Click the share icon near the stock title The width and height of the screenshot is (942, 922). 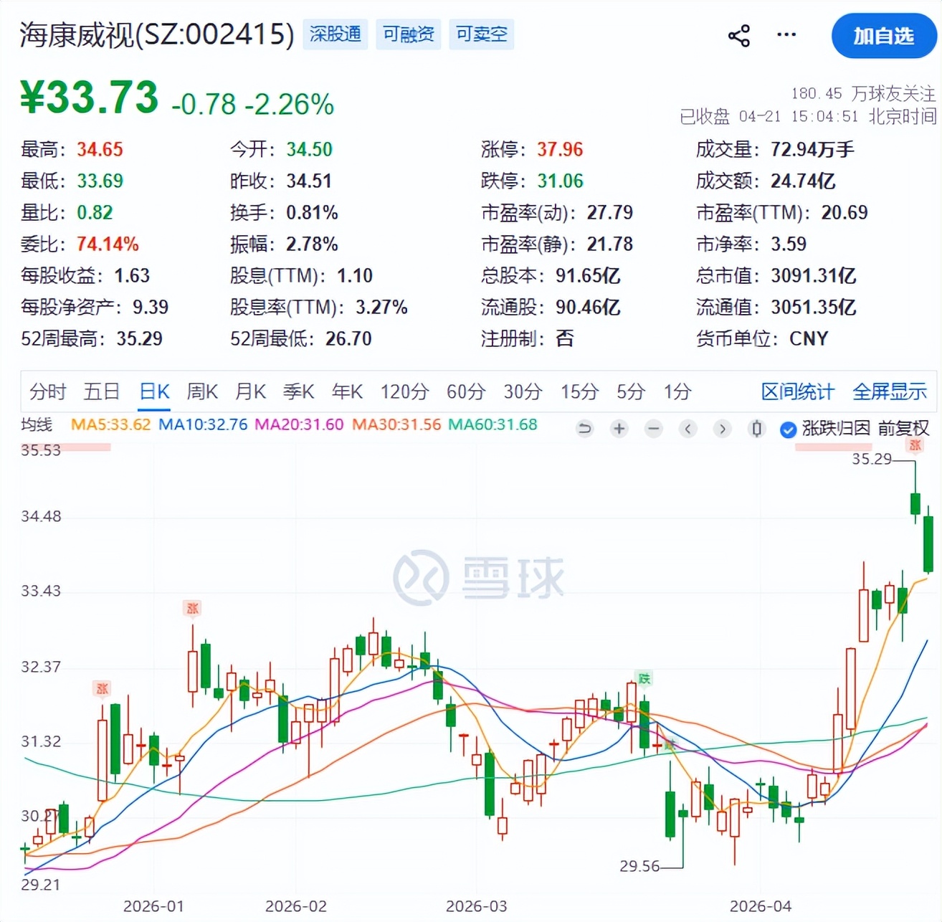738,35
